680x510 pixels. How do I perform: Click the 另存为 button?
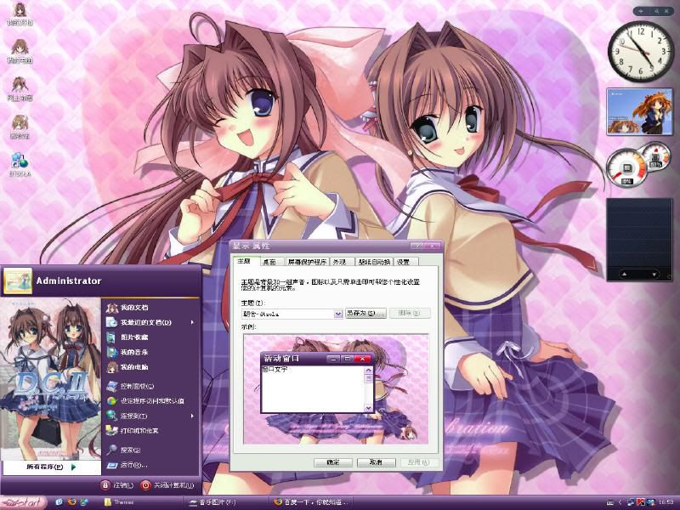tap(365, 313)
